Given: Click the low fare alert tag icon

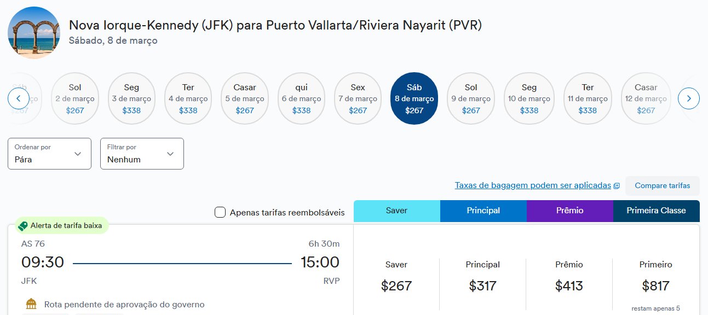Looking at the screenshot, I should coord(22,226).
